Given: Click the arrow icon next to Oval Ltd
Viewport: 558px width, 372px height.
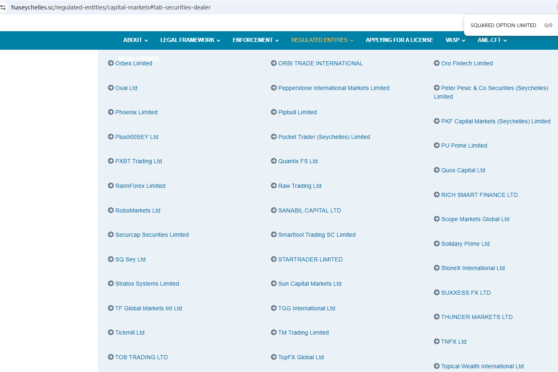Looking at the screenshot, I should [111, 88].
